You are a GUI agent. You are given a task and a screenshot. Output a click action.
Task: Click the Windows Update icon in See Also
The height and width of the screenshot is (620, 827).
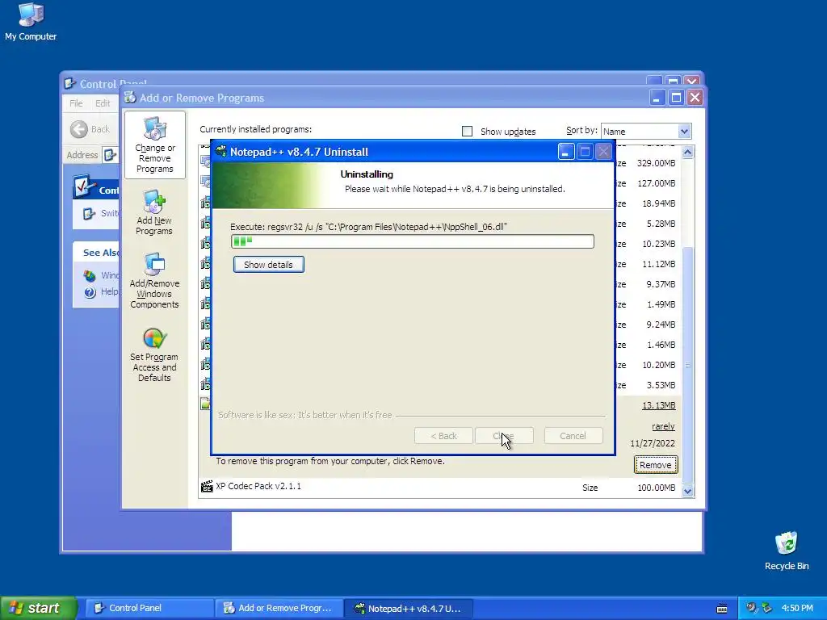click(x=90, y=275)
